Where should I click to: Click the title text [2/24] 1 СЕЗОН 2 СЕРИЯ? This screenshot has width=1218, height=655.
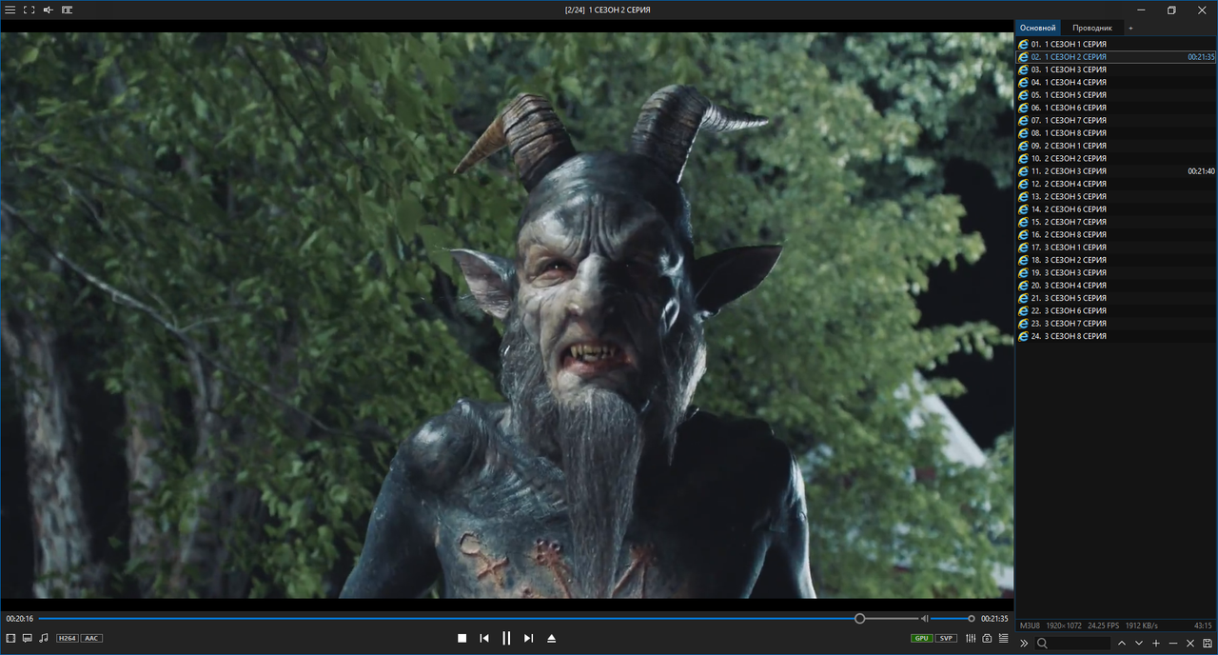point(607,10)
